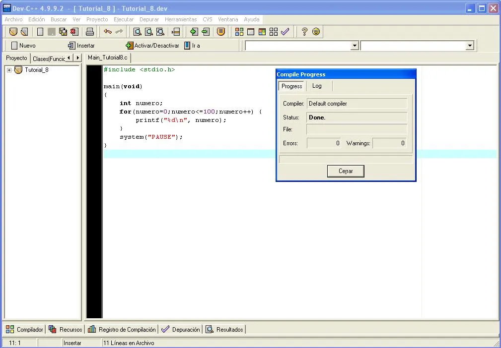Screen dimensions: 501x348
Task: Select the Main_Tutorial8.c editor tab
Action: (x=108, y=58)
